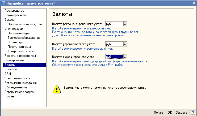
Task: Click hint 'Обычно валюта международного учета в РФ - рубль.'
Action: click(88, 65)
